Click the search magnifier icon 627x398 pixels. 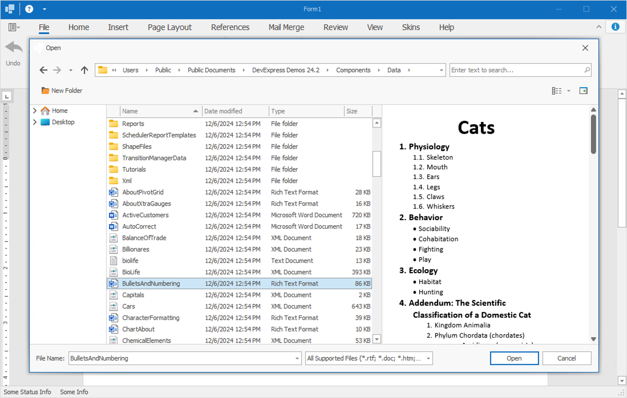(587, 70)
